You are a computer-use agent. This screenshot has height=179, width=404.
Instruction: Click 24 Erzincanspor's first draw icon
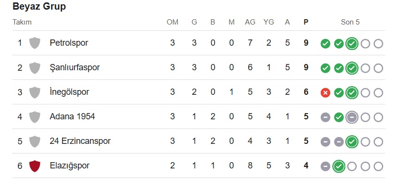[x=326, y=142]
